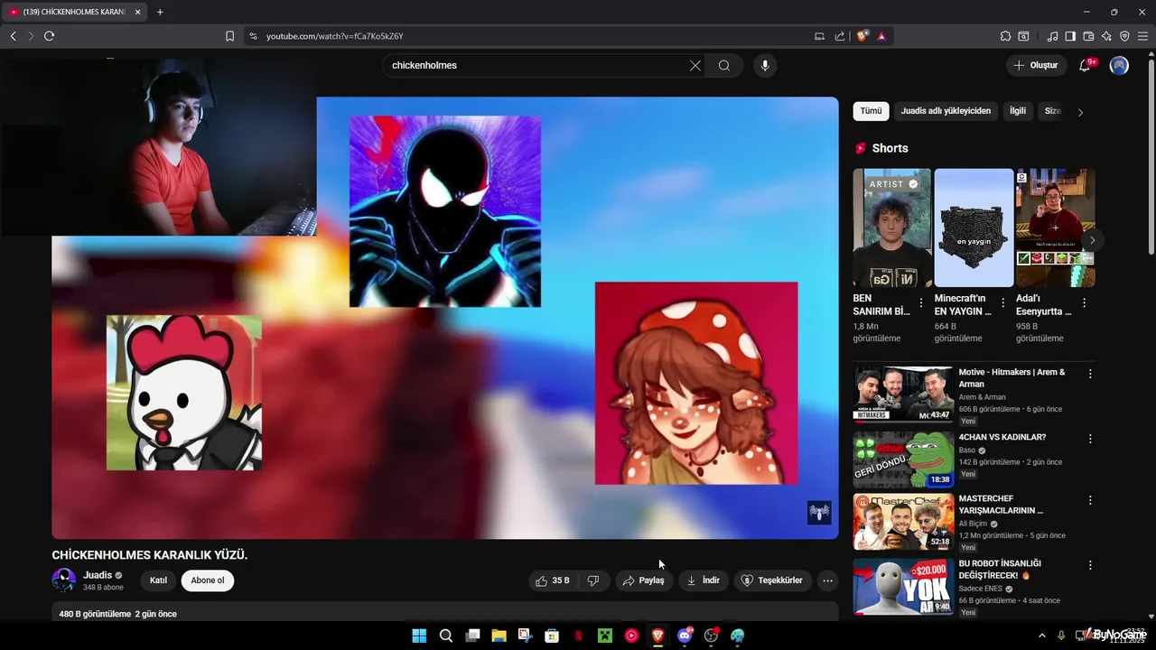This screenshot has height=650, width=1156.
Task: Open YouTube notifications bell
Action: click(1086, 65)
